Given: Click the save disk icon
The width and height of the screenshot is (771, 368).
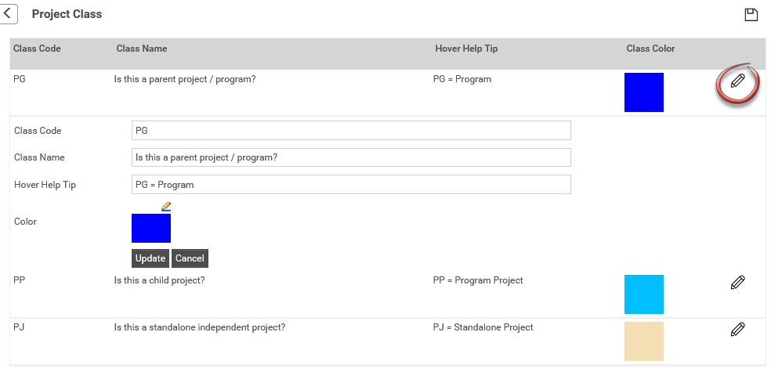Looking at the screenshot, I should click(x=751, y=15).
